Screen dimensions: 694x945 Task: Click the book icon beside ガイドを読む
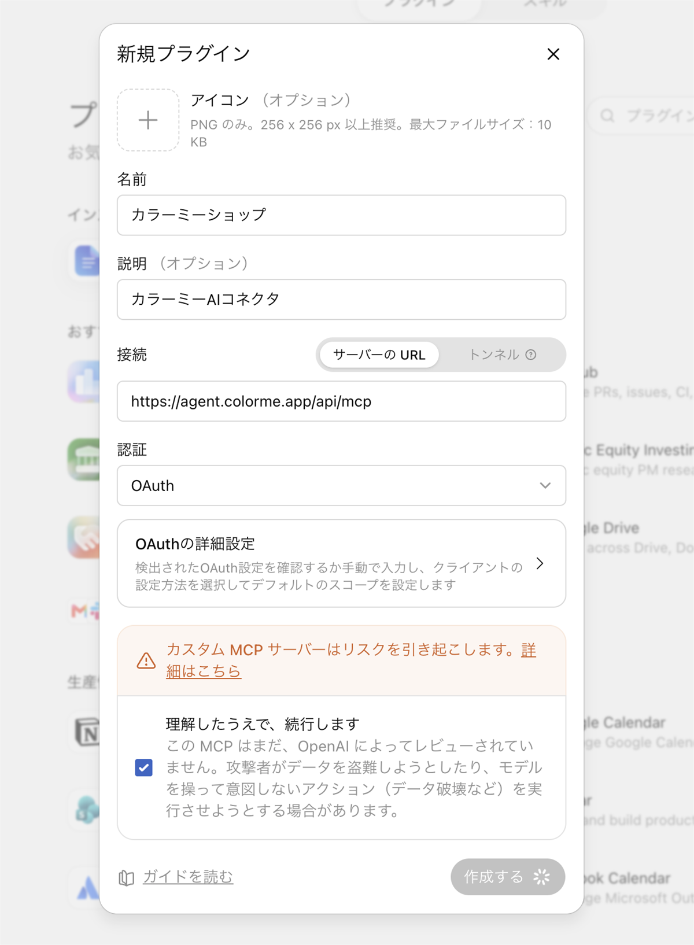(126, 878)
